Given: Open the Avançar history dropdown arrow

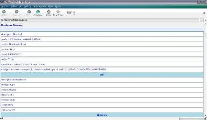Looking at the screenshot, I should (24, 13).
